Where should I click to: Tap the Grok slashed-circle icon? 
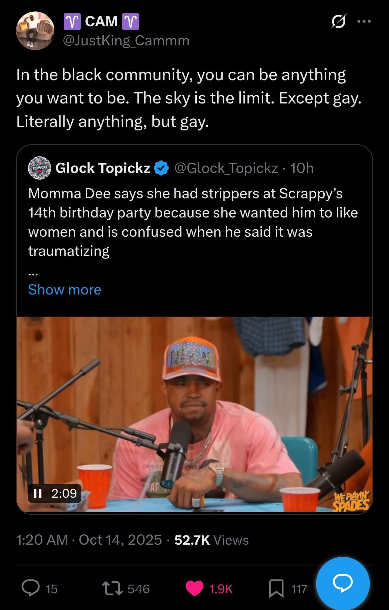(x=338, y=22)
